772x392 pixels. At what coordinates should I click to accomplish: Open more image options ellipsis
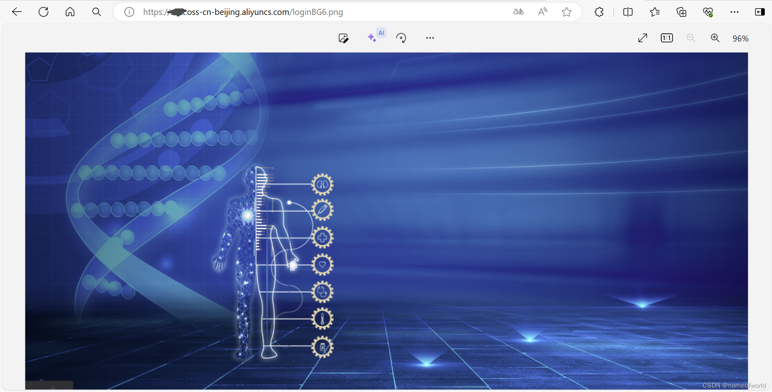pyautogui.click(x=430, y=38)
